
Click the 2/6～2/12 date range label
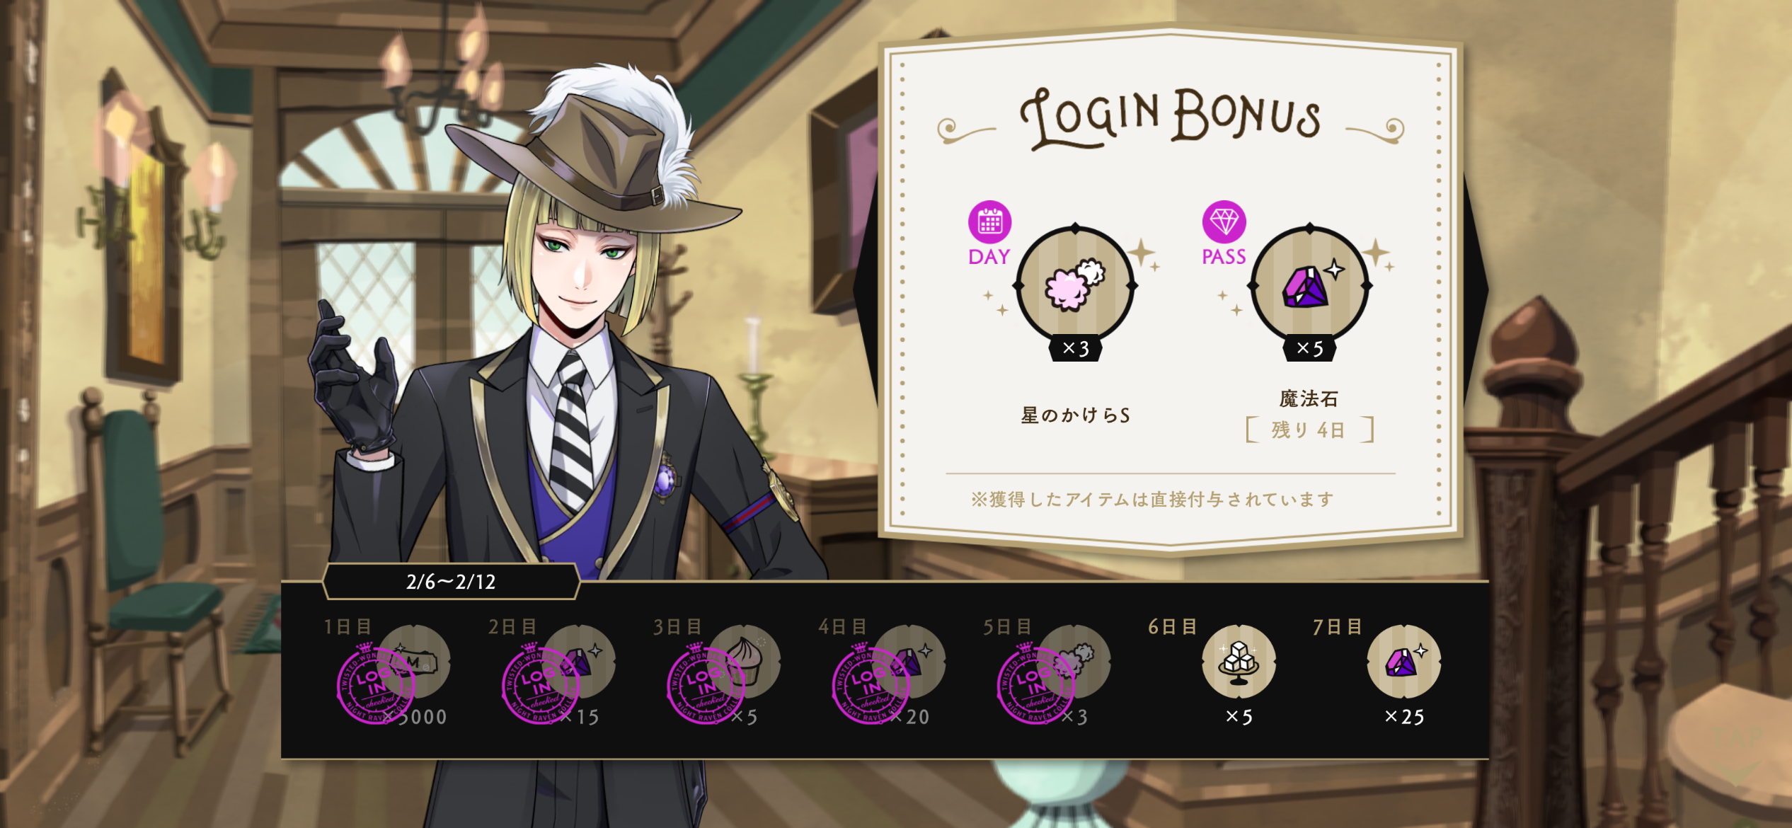(451, 582)
